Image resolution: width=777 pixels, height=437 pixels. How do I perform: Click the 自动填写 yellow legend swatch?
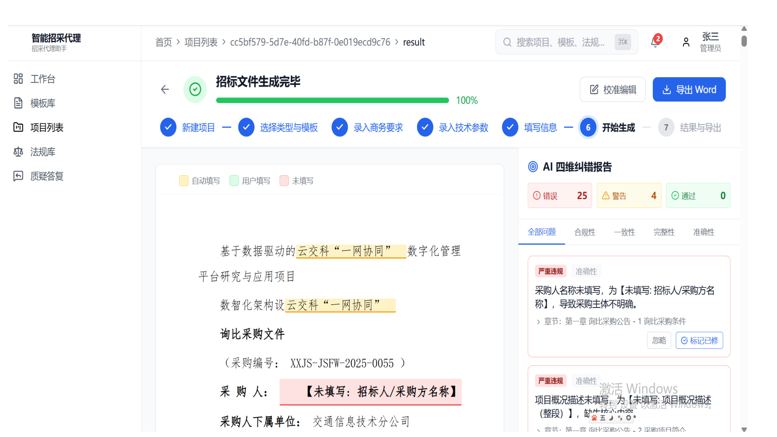click(184, 180)
